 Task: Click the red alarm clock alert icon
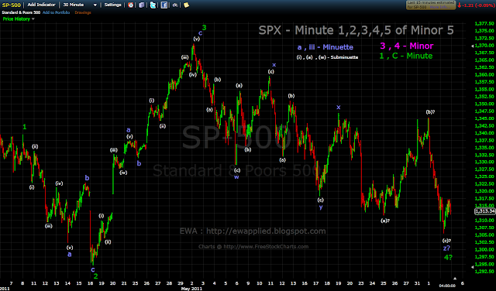point(130,5)
